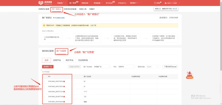Expand the 官方活动 menu
This screenshot has height=105, width=222.
pos(110,3)
